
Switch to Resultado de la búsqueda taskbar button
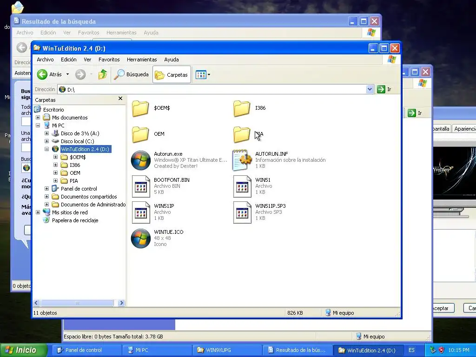(x=297, y=350)
